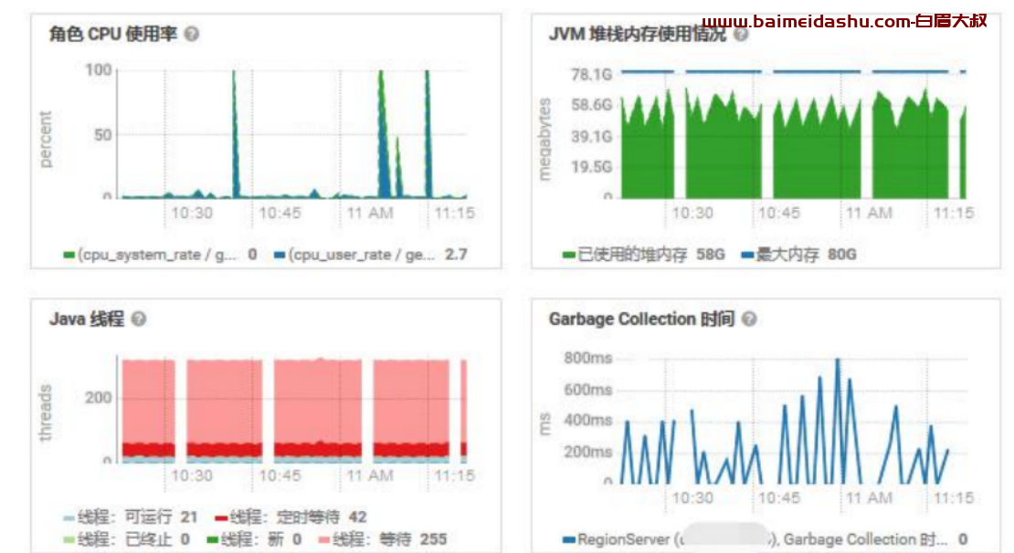
Task: Click help icon beside Java 线程 title
Action: [138, 319]
